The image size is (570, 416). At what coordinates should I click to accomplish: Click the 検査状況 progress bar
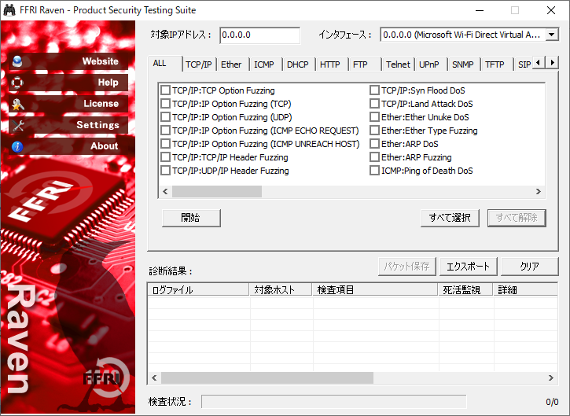pos(333,402)
